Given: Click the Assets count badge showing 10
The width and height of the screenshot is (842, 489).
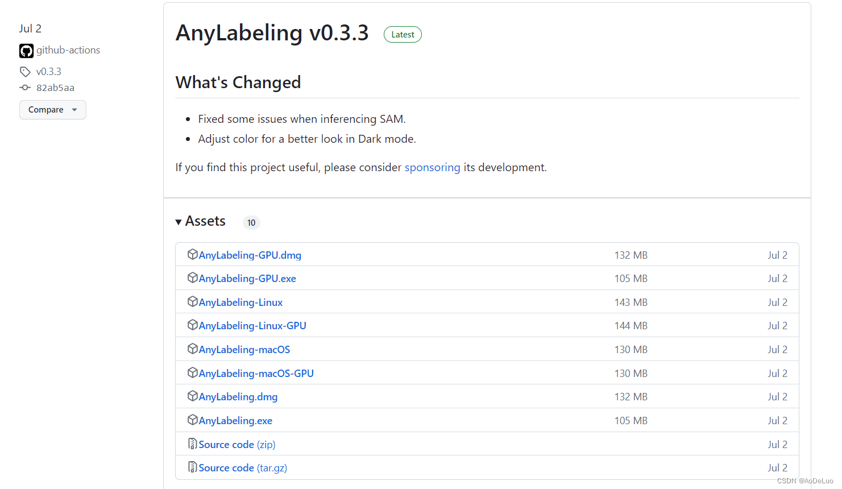Looking at the screenshot, I should click(x=251, y=222).
